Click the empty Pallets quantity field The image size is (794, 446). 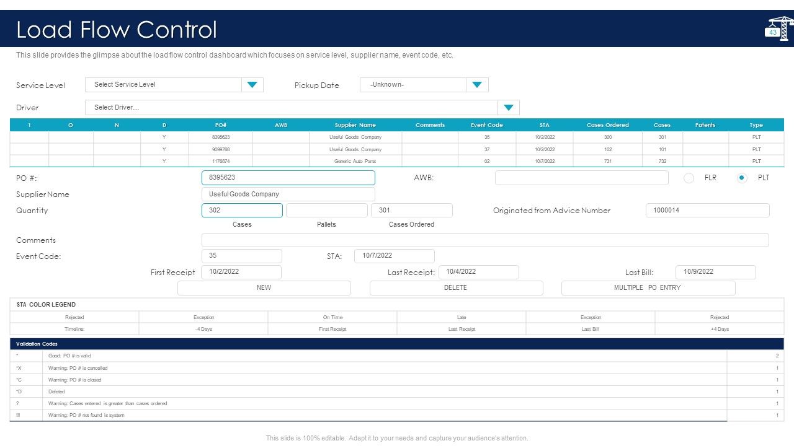[x=327, y=211]
